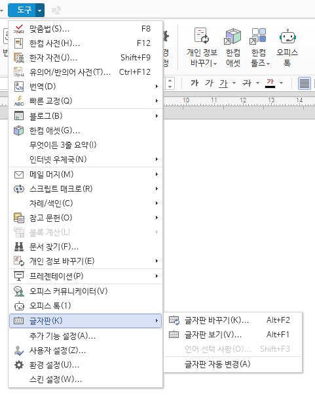315x399 pixels.
Task: Click the 한자 자전 icon
Action: [x=19, y=58]
